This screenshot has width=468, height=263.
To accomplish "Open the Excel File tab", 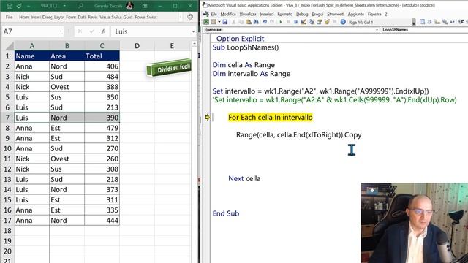I will (x=10, y=17).
